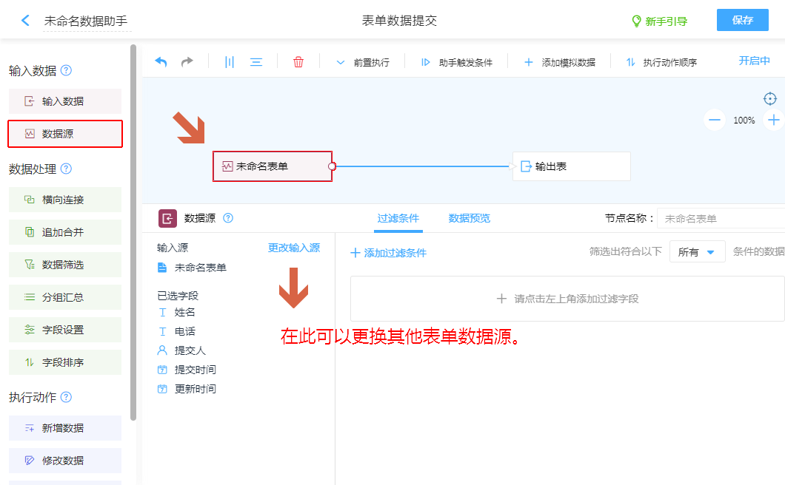The image size is (785, 485).
Task: Open the 所有 condition dropdown
Action: pyautogui.click(x=696, y=252)
